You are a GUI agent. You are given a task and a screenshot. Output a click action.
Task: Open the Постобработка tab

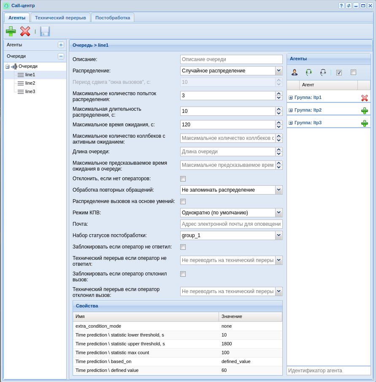coord(113,18)
